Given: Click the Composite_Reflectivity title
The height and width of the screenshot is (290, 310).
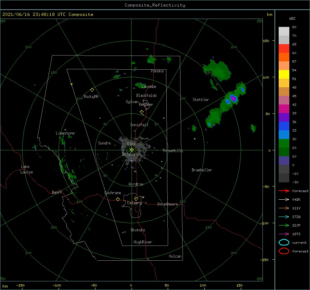Looking at the screenshot, I should 155,5.
